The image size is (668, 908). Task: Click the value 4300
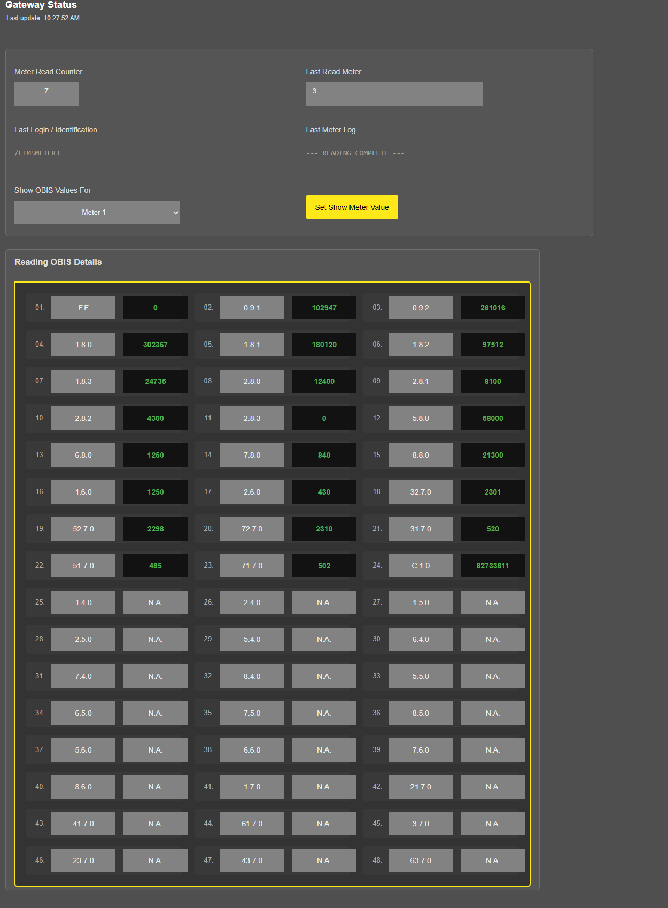click(x=156, y=418)
